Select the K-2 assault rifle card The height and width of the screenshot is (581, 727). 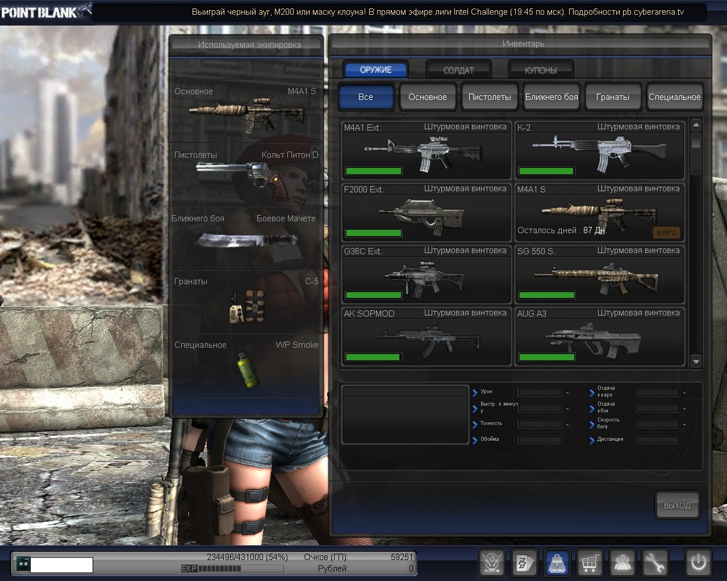click(600, 150)
